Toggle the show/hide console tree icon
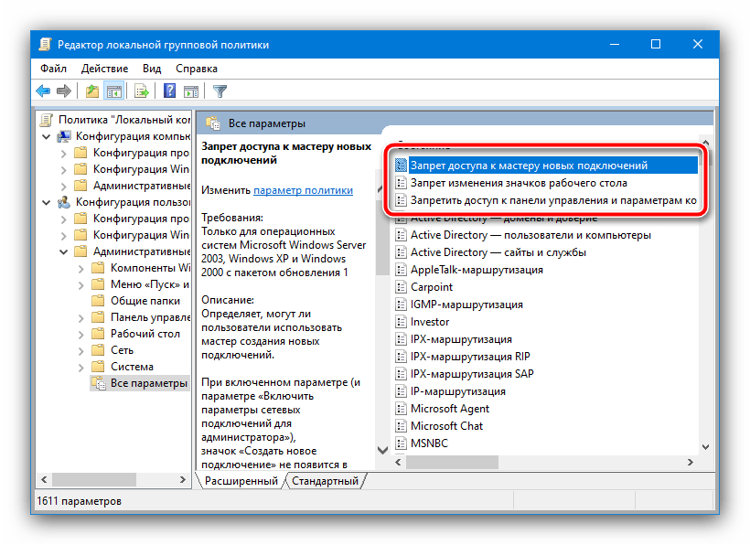The width and height of the screenshot is (750, 545). (x=113, y=91)
